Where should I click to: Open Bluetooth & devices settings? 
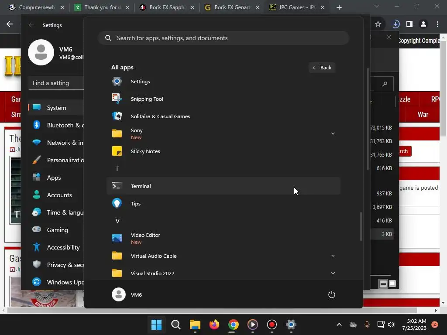(x=56, y=125)
